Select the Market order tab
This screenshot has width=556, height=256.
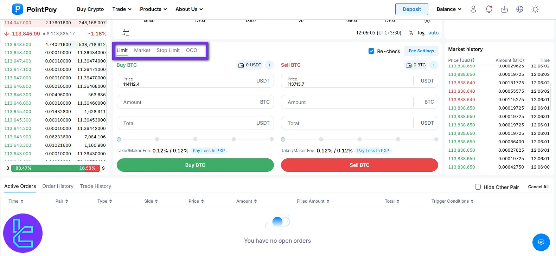[x=142, y=50]
